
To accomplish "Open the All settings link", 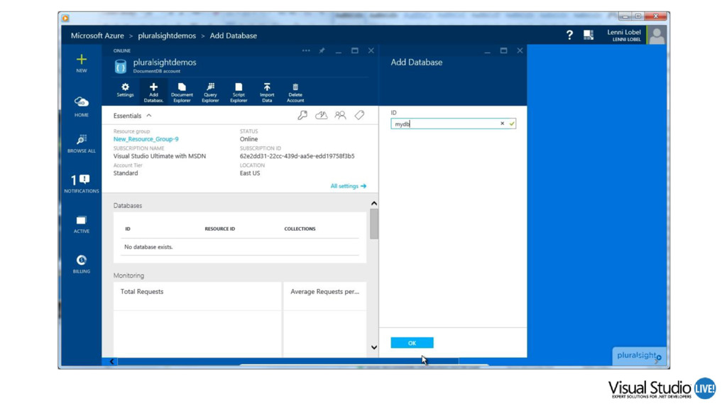I will pos(348,186).
